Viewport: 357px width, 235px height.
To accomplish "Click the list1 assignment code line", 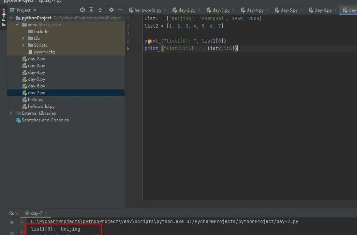I will click(203, 18).
